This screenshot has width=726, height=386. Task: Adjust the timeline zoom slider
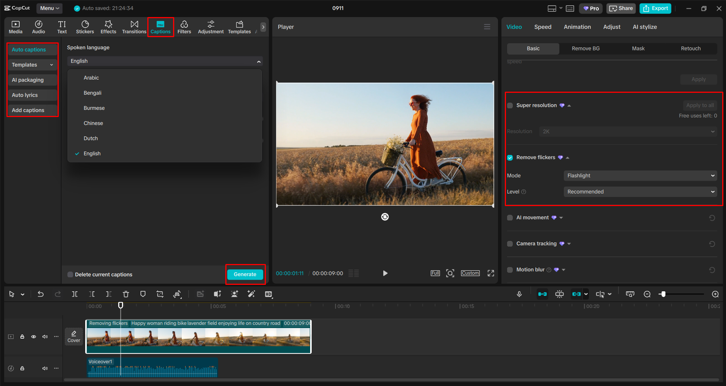click(x=663, y=294)
